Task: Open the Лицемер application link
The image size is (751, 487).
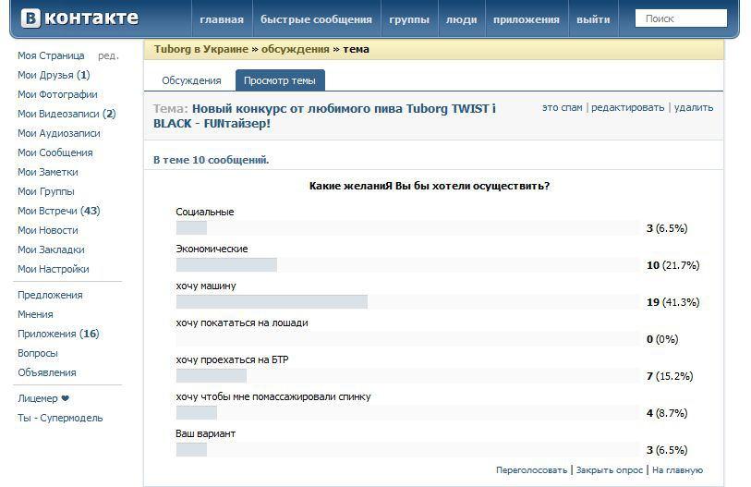Action: [x=37, y=399]
